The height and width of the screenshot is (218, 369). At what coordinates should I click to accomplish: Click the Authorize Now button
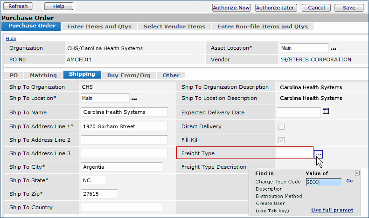(231, 7)
